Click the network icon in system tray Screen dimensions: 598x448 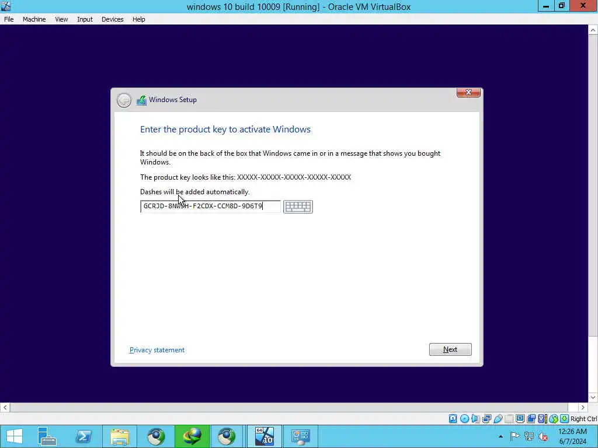click(529, 436)
